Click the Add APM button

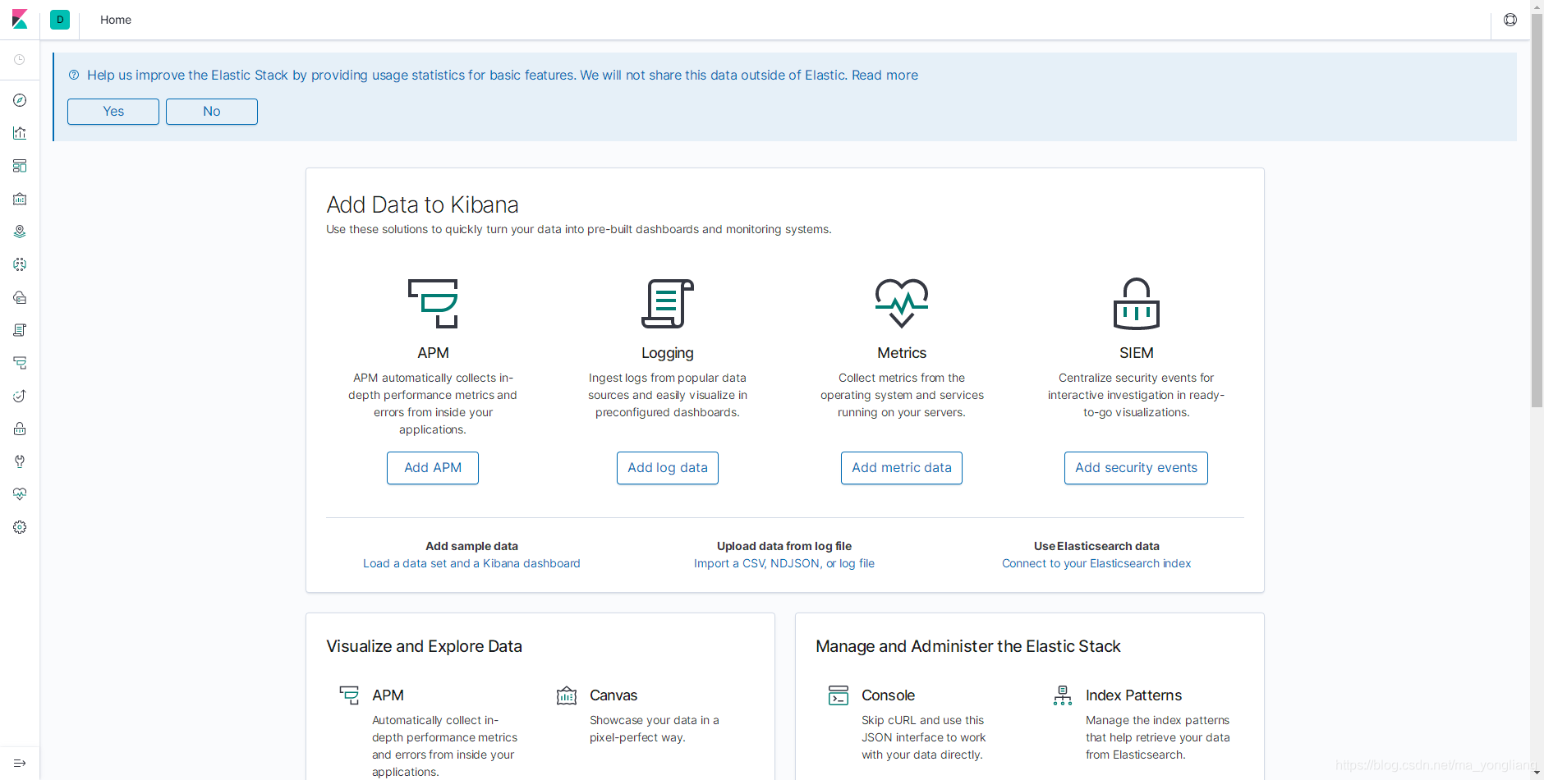(x=433, y=468)
